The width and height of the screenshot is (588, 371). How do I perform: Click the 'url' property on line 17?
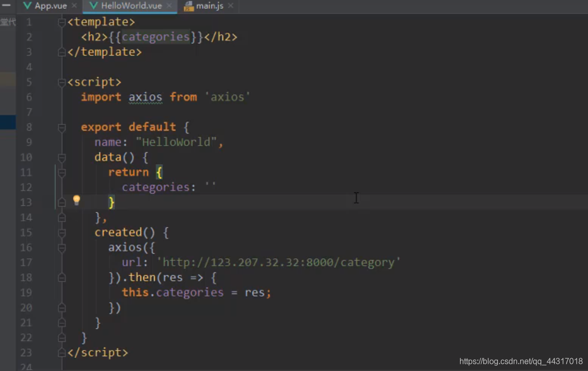click(x=132, y=262)
